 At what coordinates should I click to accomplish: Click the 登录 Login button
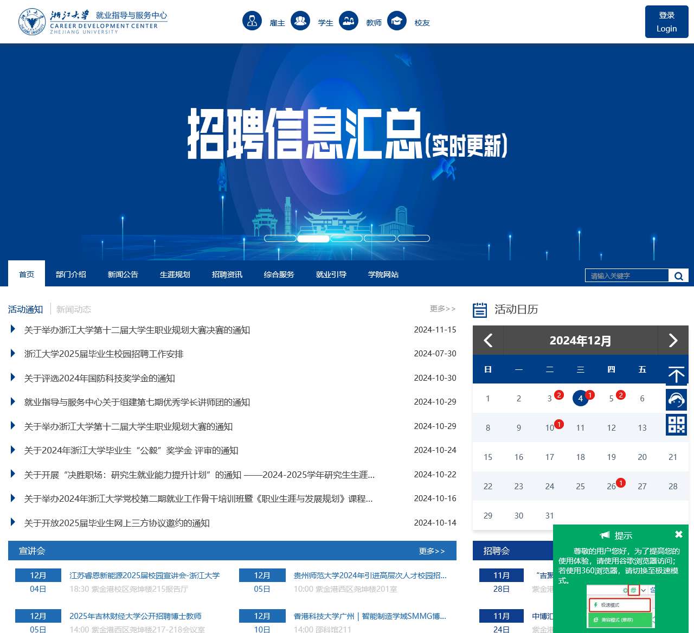[x=666, y=22]
